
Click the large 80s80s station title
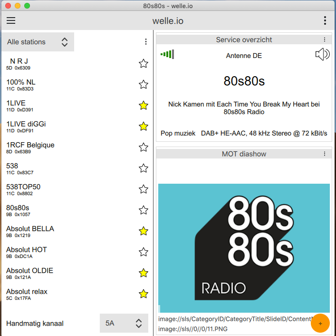(x=244, y=81)
